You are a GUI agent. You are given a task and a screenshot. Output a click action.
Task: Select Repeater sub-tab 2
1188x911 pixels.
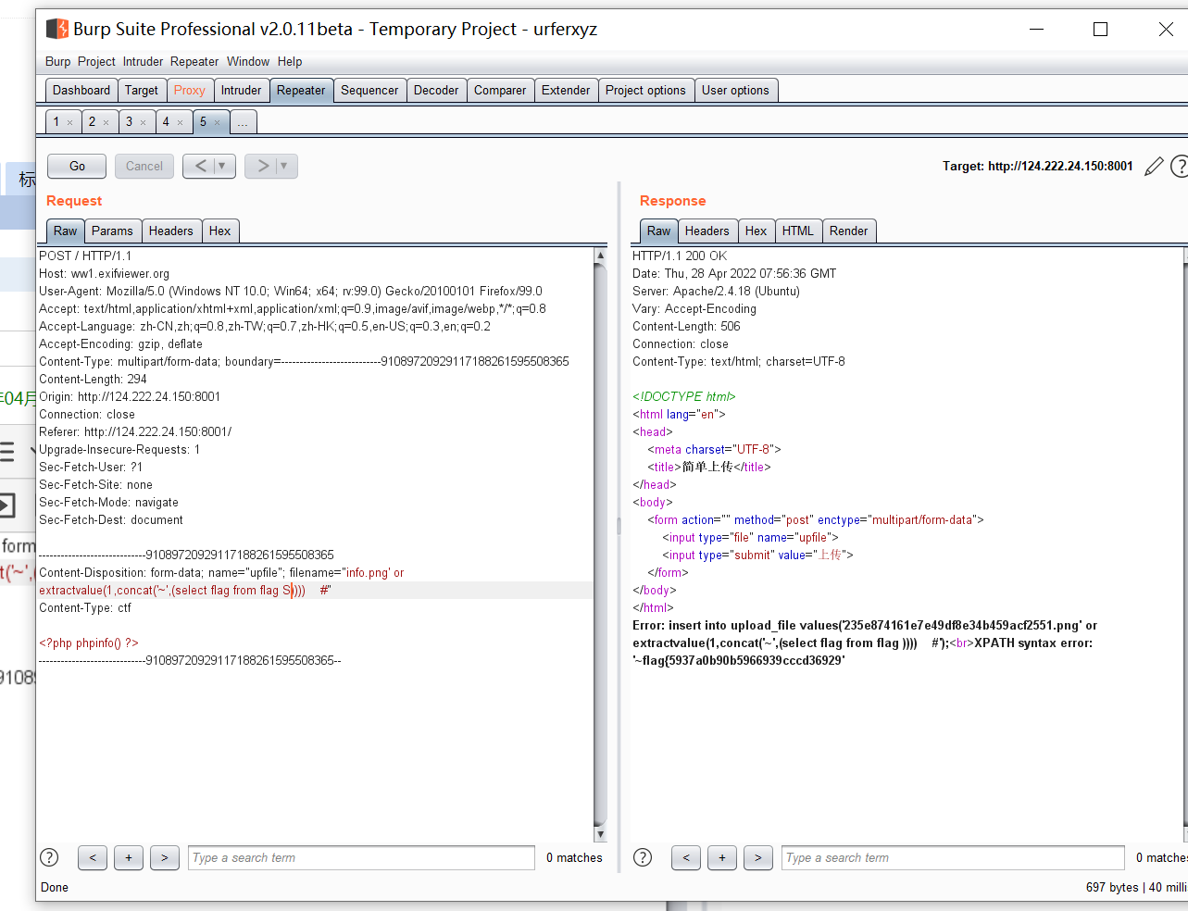(x=93, y=121)
